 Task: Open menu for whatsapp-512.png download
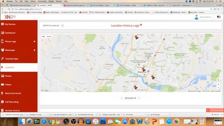48,114
